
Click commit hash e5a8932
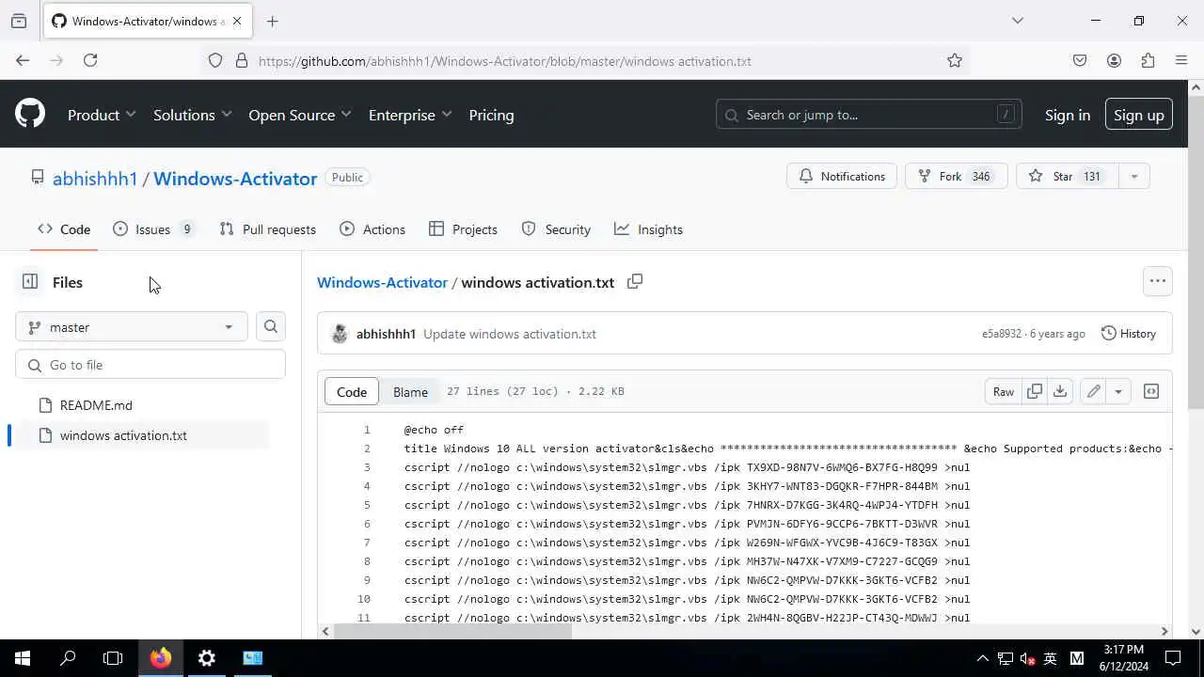(x=1002, y=334)
